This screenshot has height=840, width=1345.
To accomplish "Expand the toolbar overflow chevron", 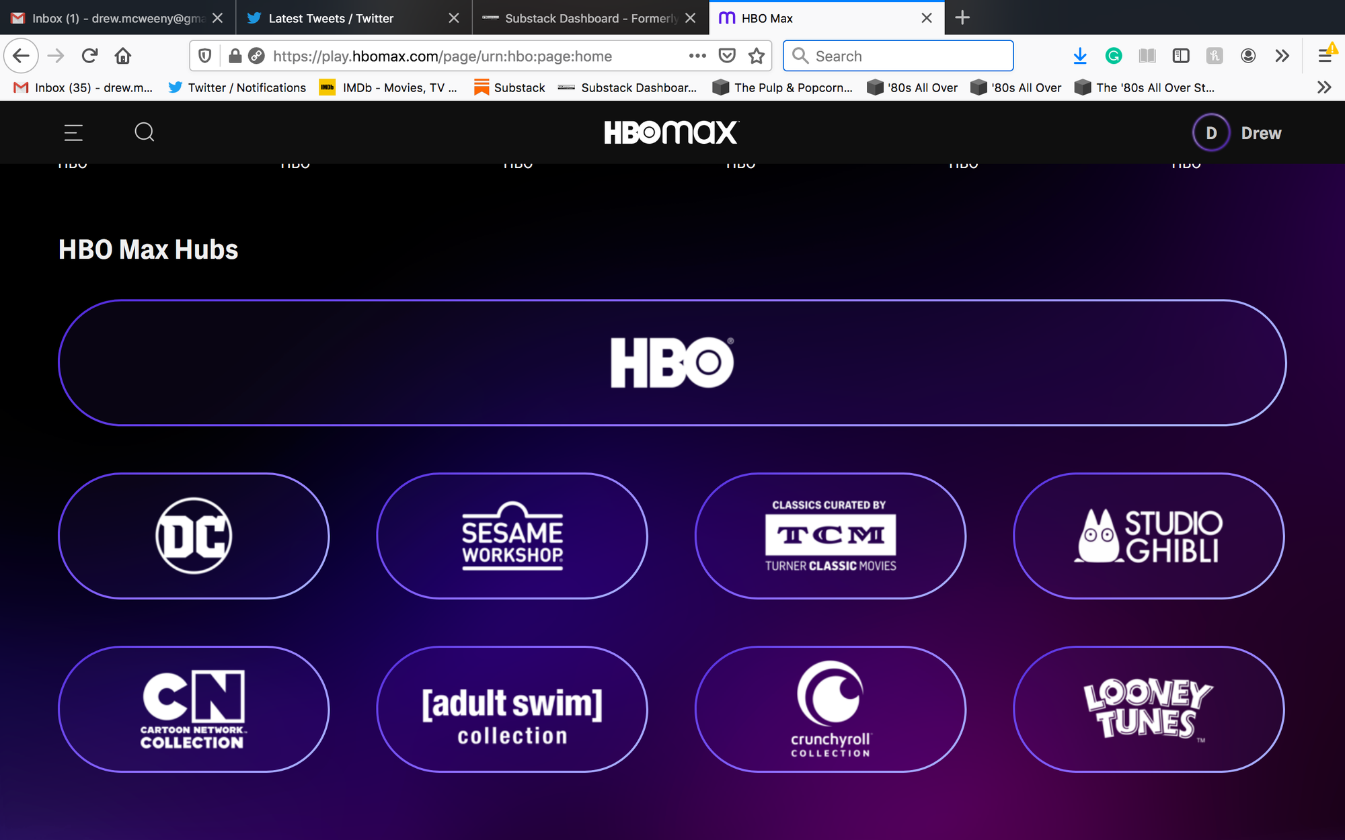I will 1282,56.
